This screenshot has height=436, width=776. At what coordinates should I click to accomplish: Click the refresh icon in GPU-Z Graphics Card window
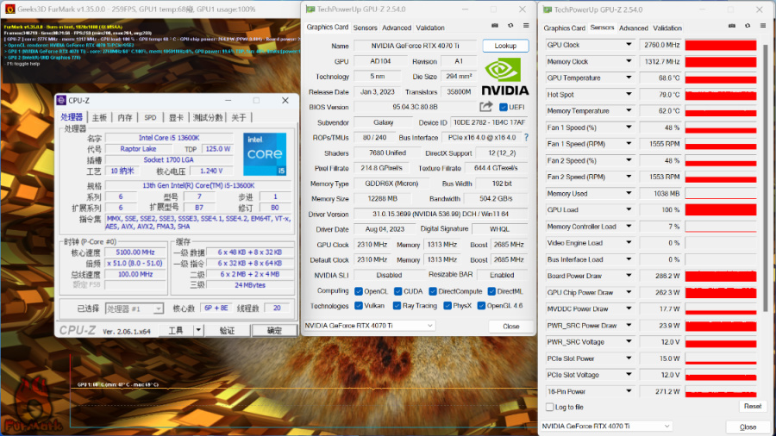510,26
